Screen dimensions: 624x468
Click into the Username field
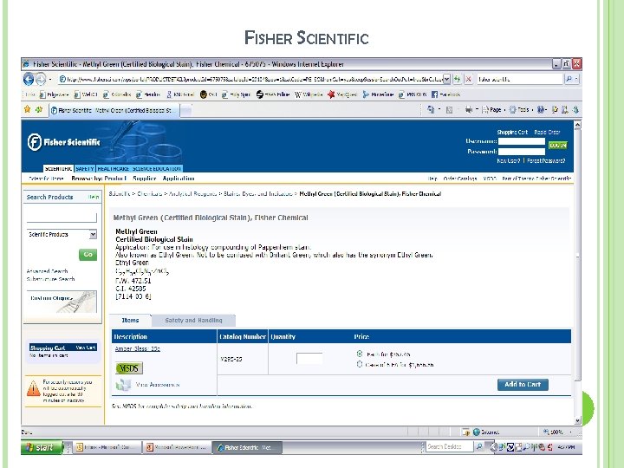click(522, 141)
